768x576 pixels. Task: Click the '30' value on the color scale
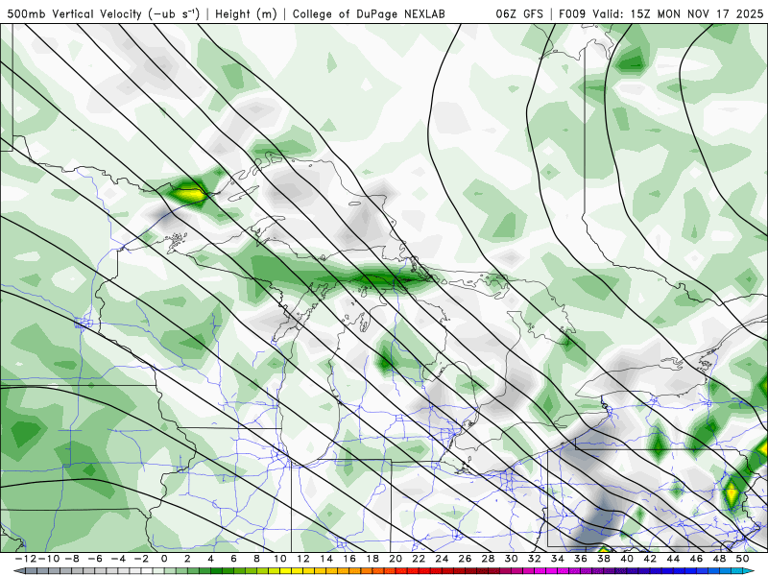[x=511, y=559]
